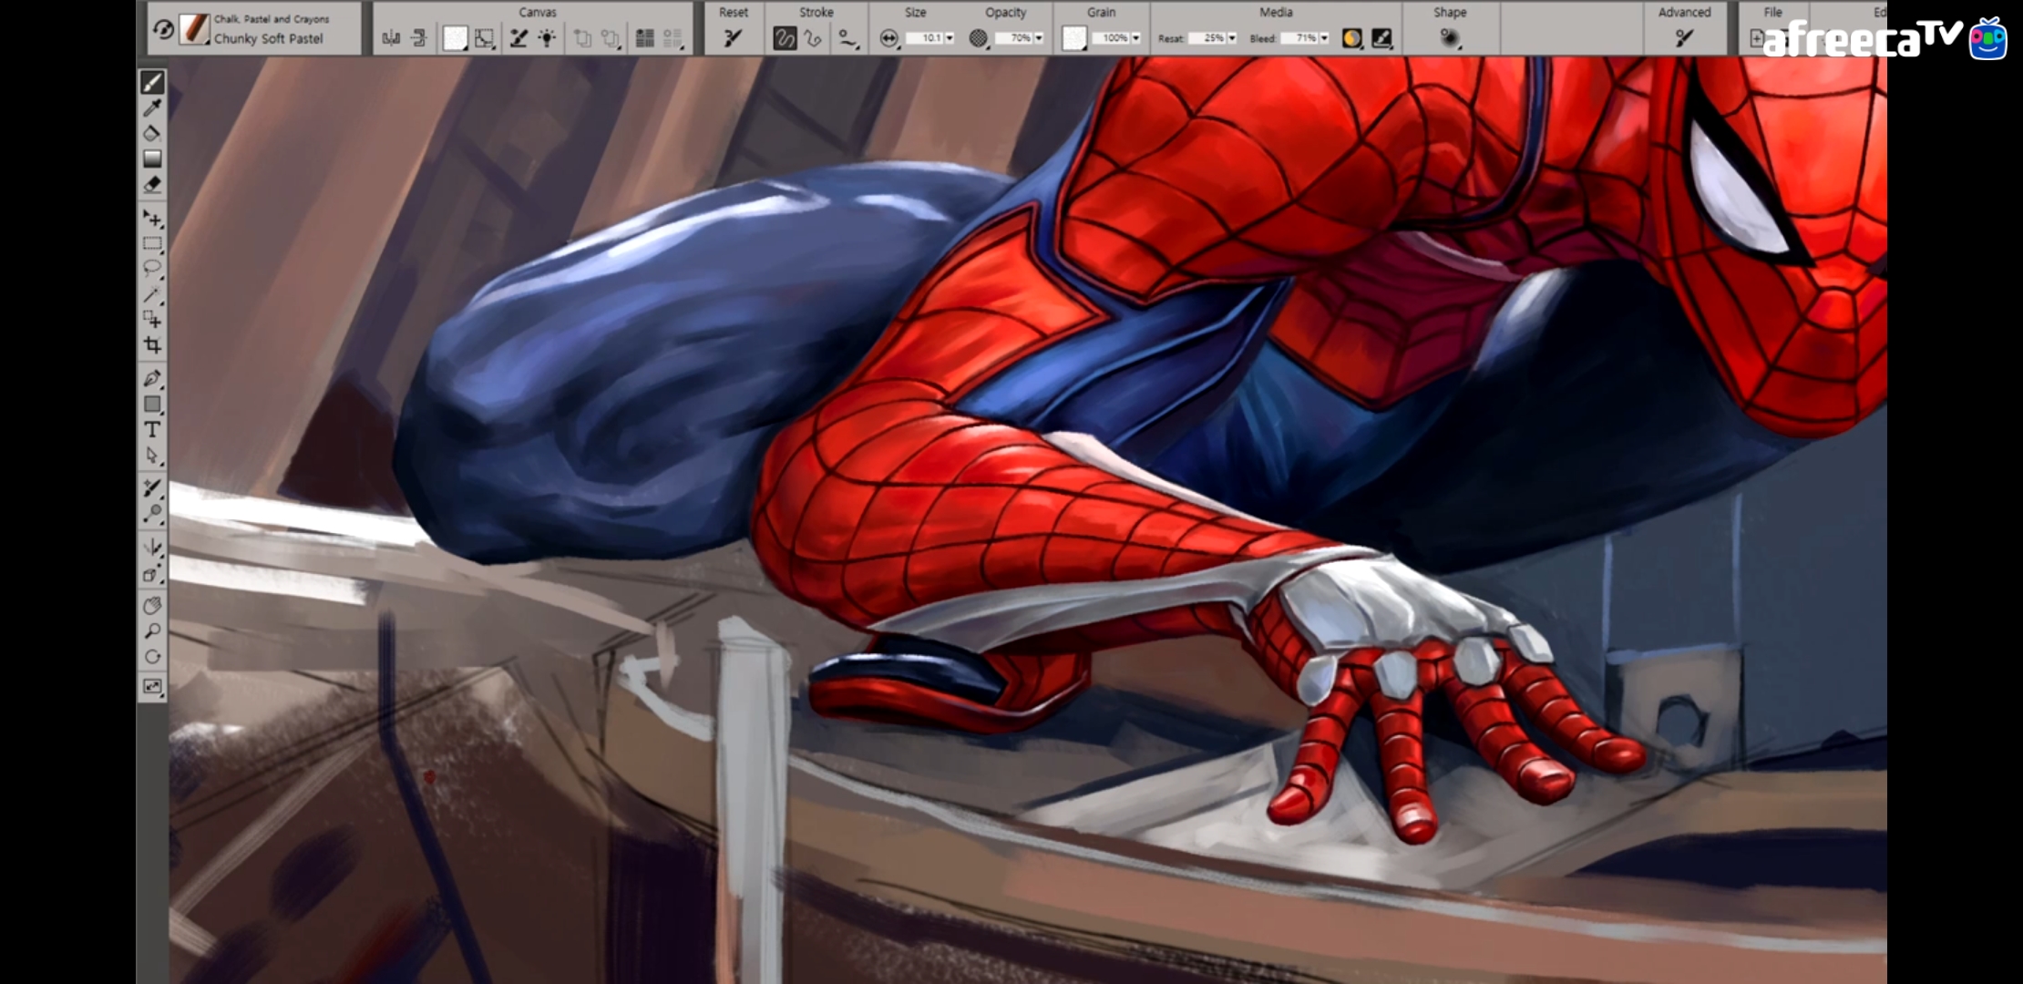Image resolution: width=2023 pixels, height=984 pixels.
Task: Open the composition guides flyout in Canvas
Action: click(x=485, y=38)
